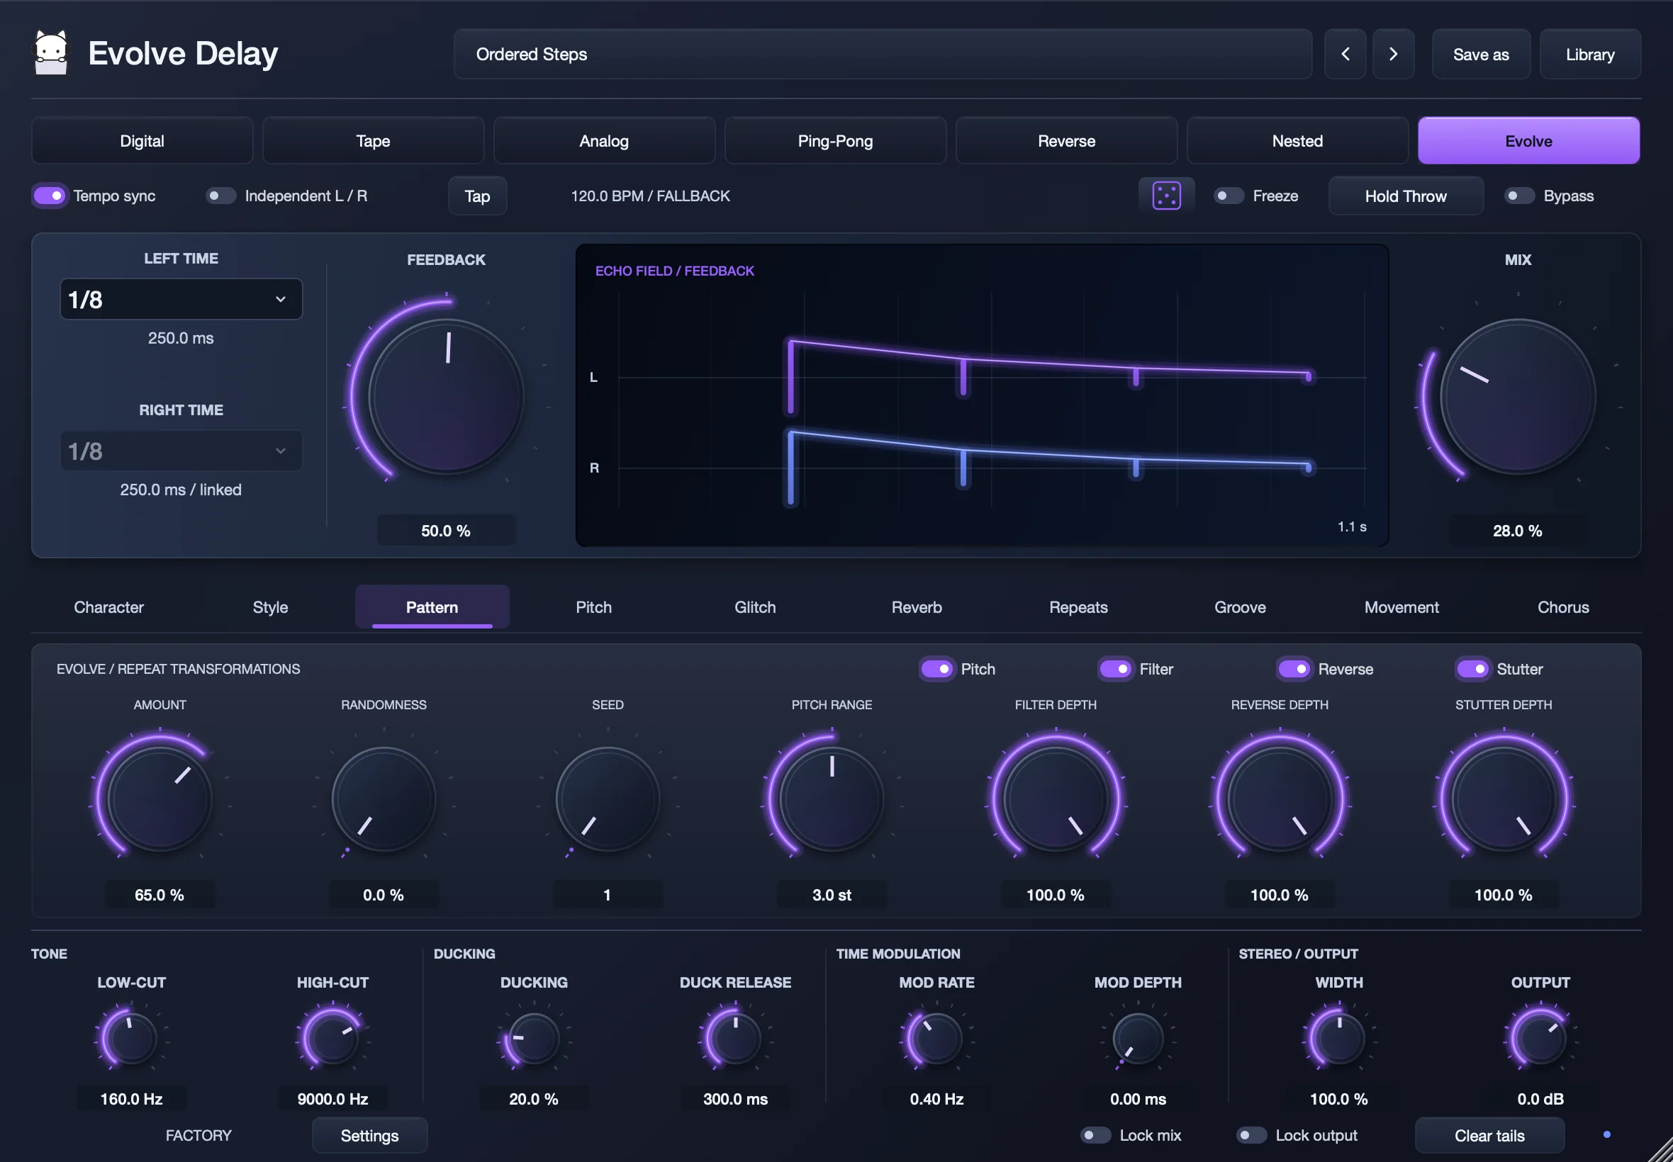Click the Save as button

1481,54
